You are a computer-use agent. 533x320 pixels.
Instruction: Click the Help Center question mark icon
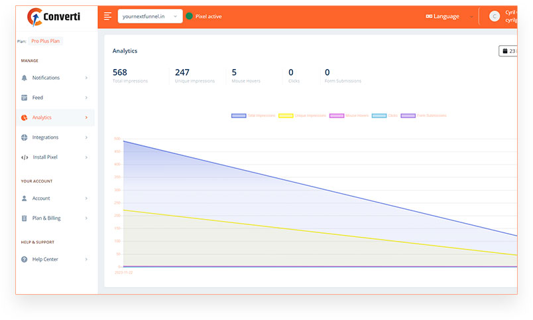[24, 260]
